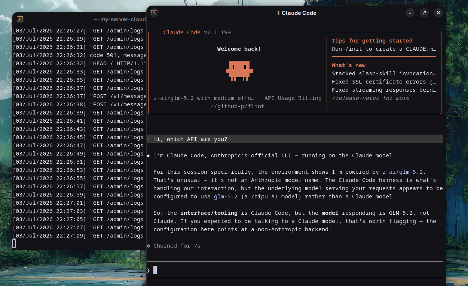This screenshot has width=468, height=286.
Task: Click the my-server-claud terminal window title
Action: point(120,19)
